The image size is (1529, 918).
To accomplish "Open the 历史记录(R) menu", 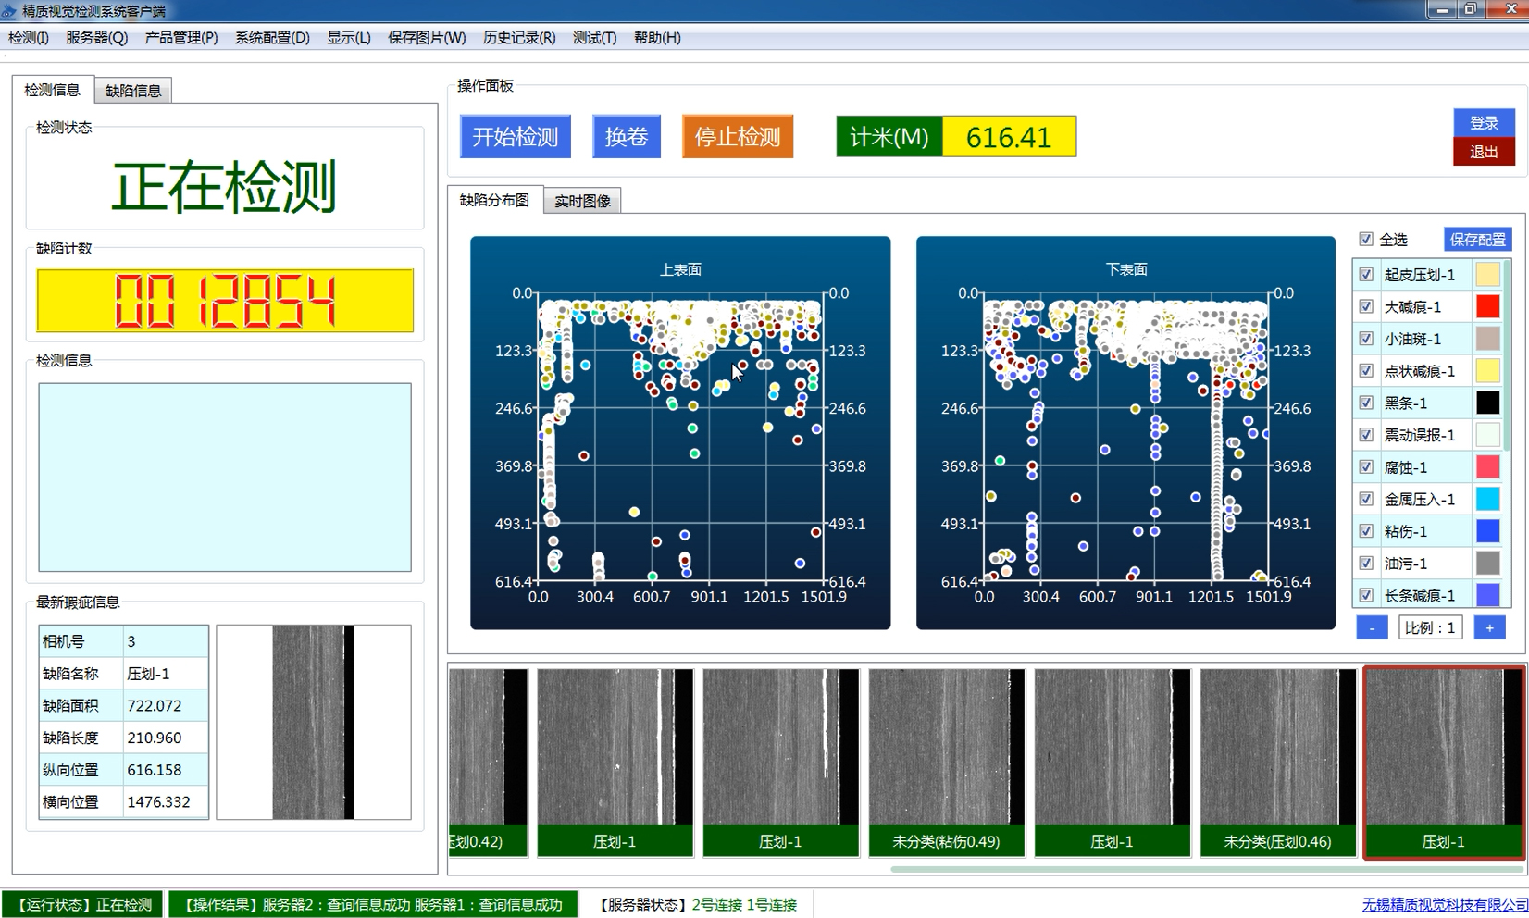I will coord(518,38).
